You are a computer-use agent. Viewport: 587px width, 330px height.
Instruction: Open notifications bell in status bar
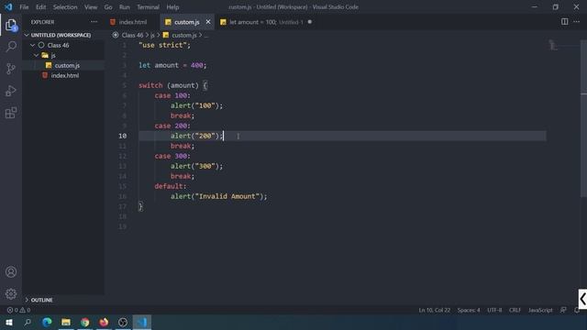click(577, 310)
